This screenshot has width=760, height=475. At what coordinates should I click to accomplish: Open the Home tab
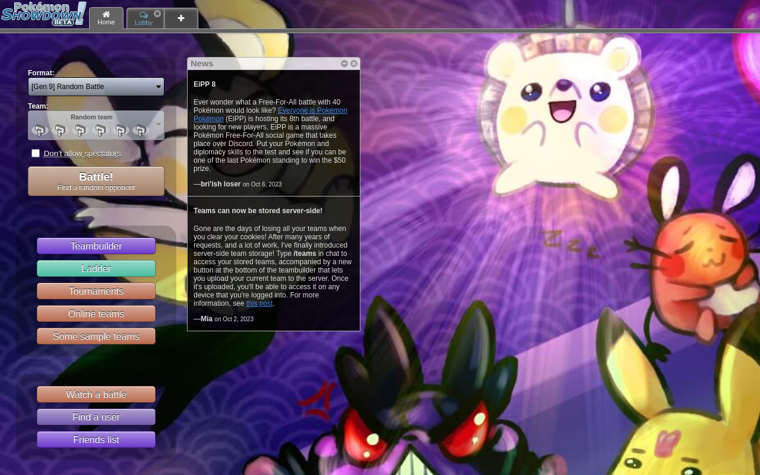pos(106,18)
